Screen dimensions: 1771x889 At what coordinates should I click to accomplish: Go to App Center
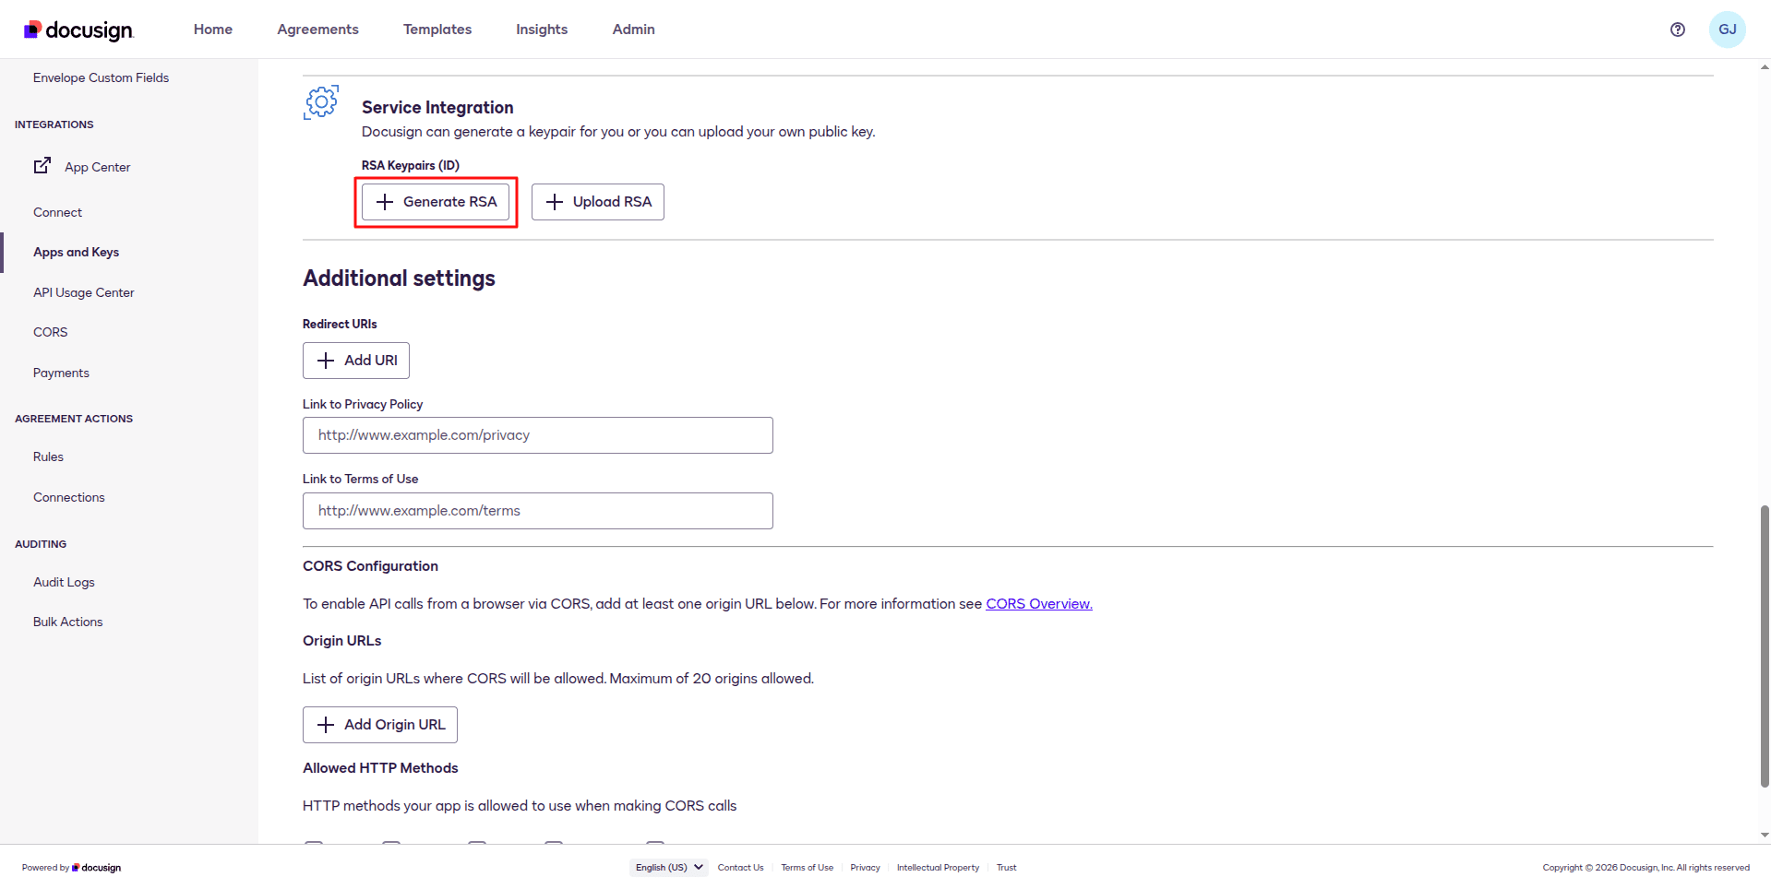(x=98, y=167)
